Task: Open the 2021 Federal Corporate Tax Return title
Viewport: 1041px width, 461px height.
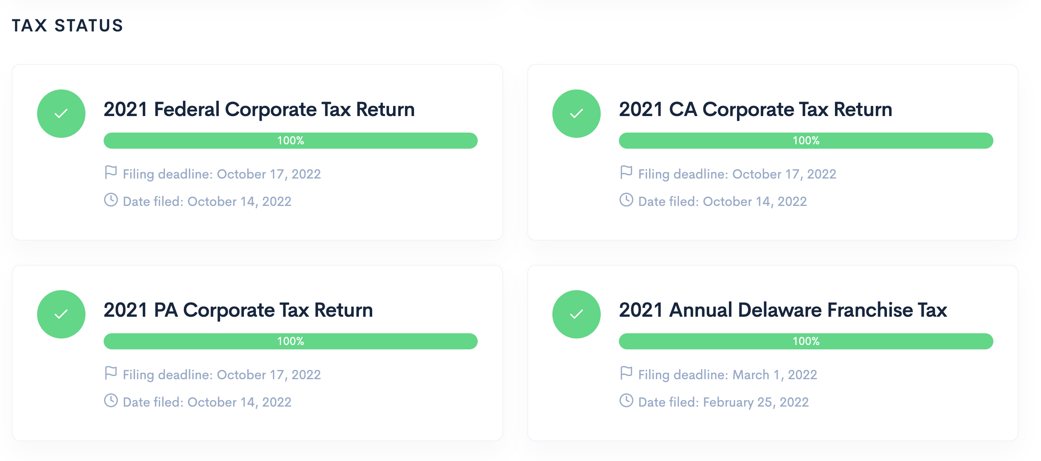Action: point(259,110)
